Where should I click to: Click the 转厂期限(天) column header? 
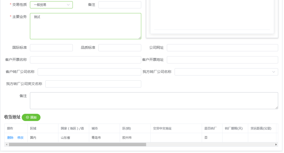click(x=235, y=128)
